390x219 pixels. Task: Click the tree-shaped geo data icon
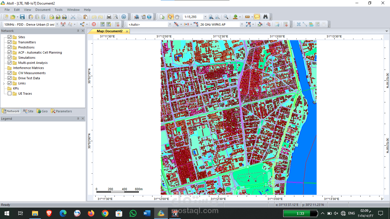[x=235, y=17]
